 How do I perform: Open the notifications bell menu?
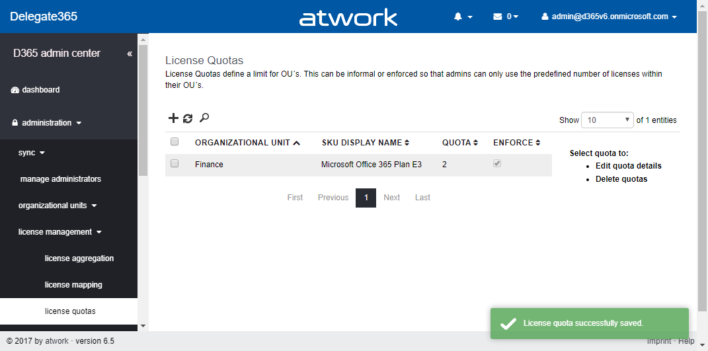tap(463, 17)
